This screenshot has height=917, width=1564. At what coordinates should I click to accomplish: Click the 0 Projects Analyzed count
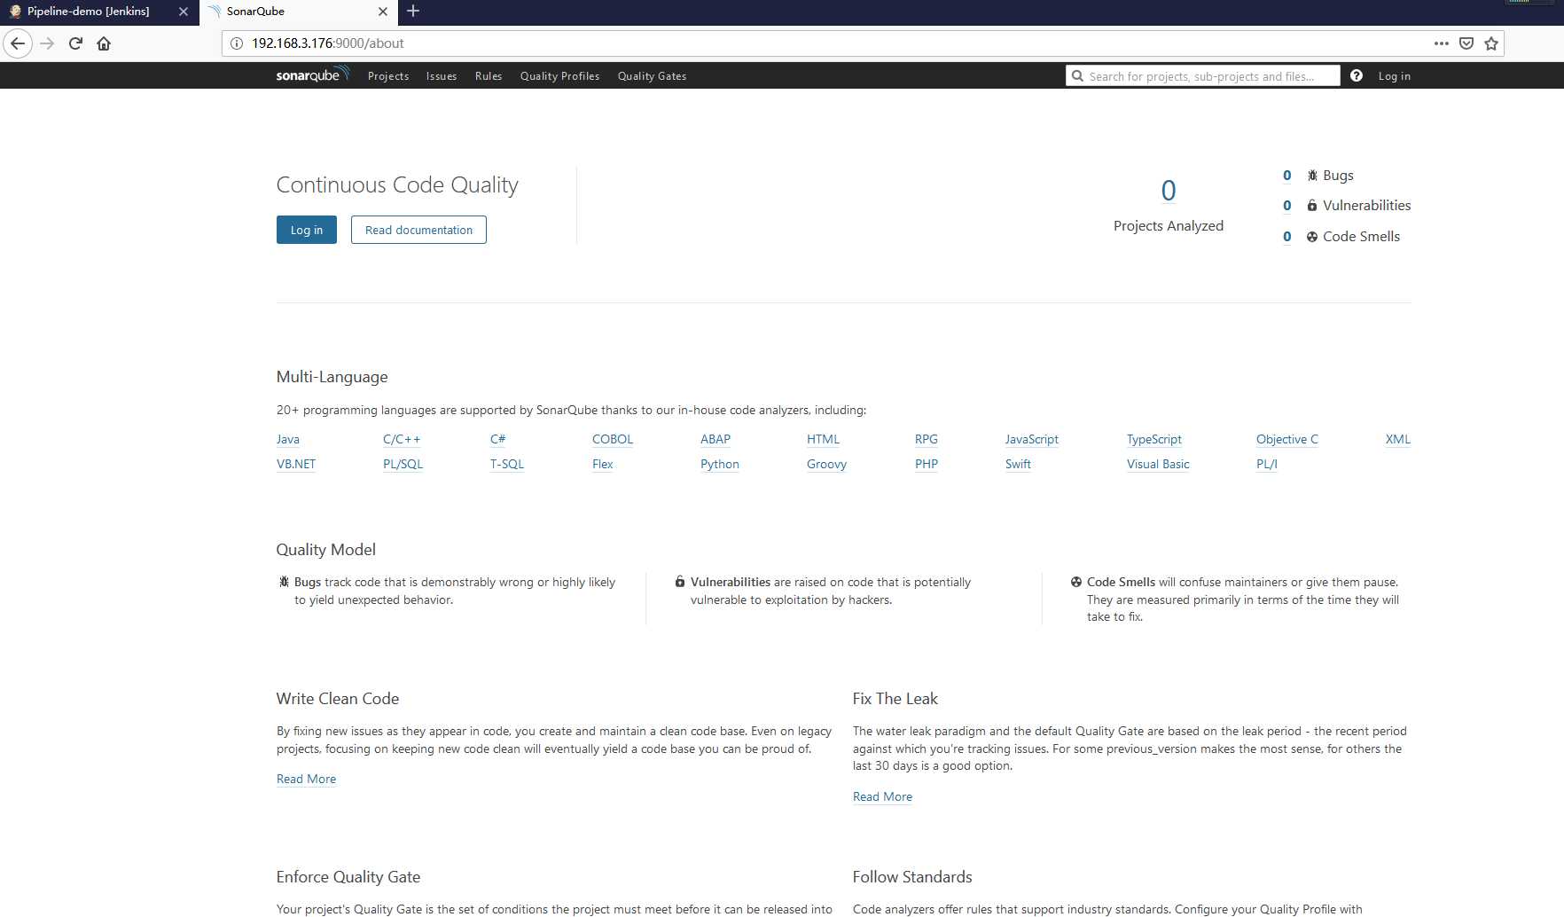click(x=1169, y=191)
